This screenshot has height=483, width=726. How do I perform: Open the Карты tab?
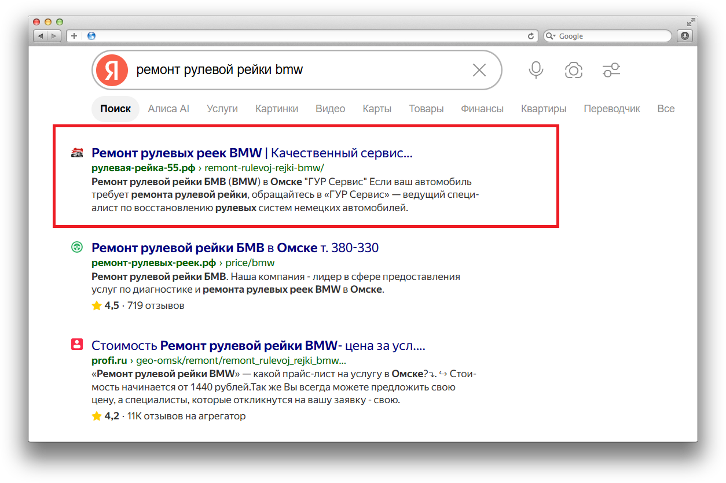coord(377,109)
